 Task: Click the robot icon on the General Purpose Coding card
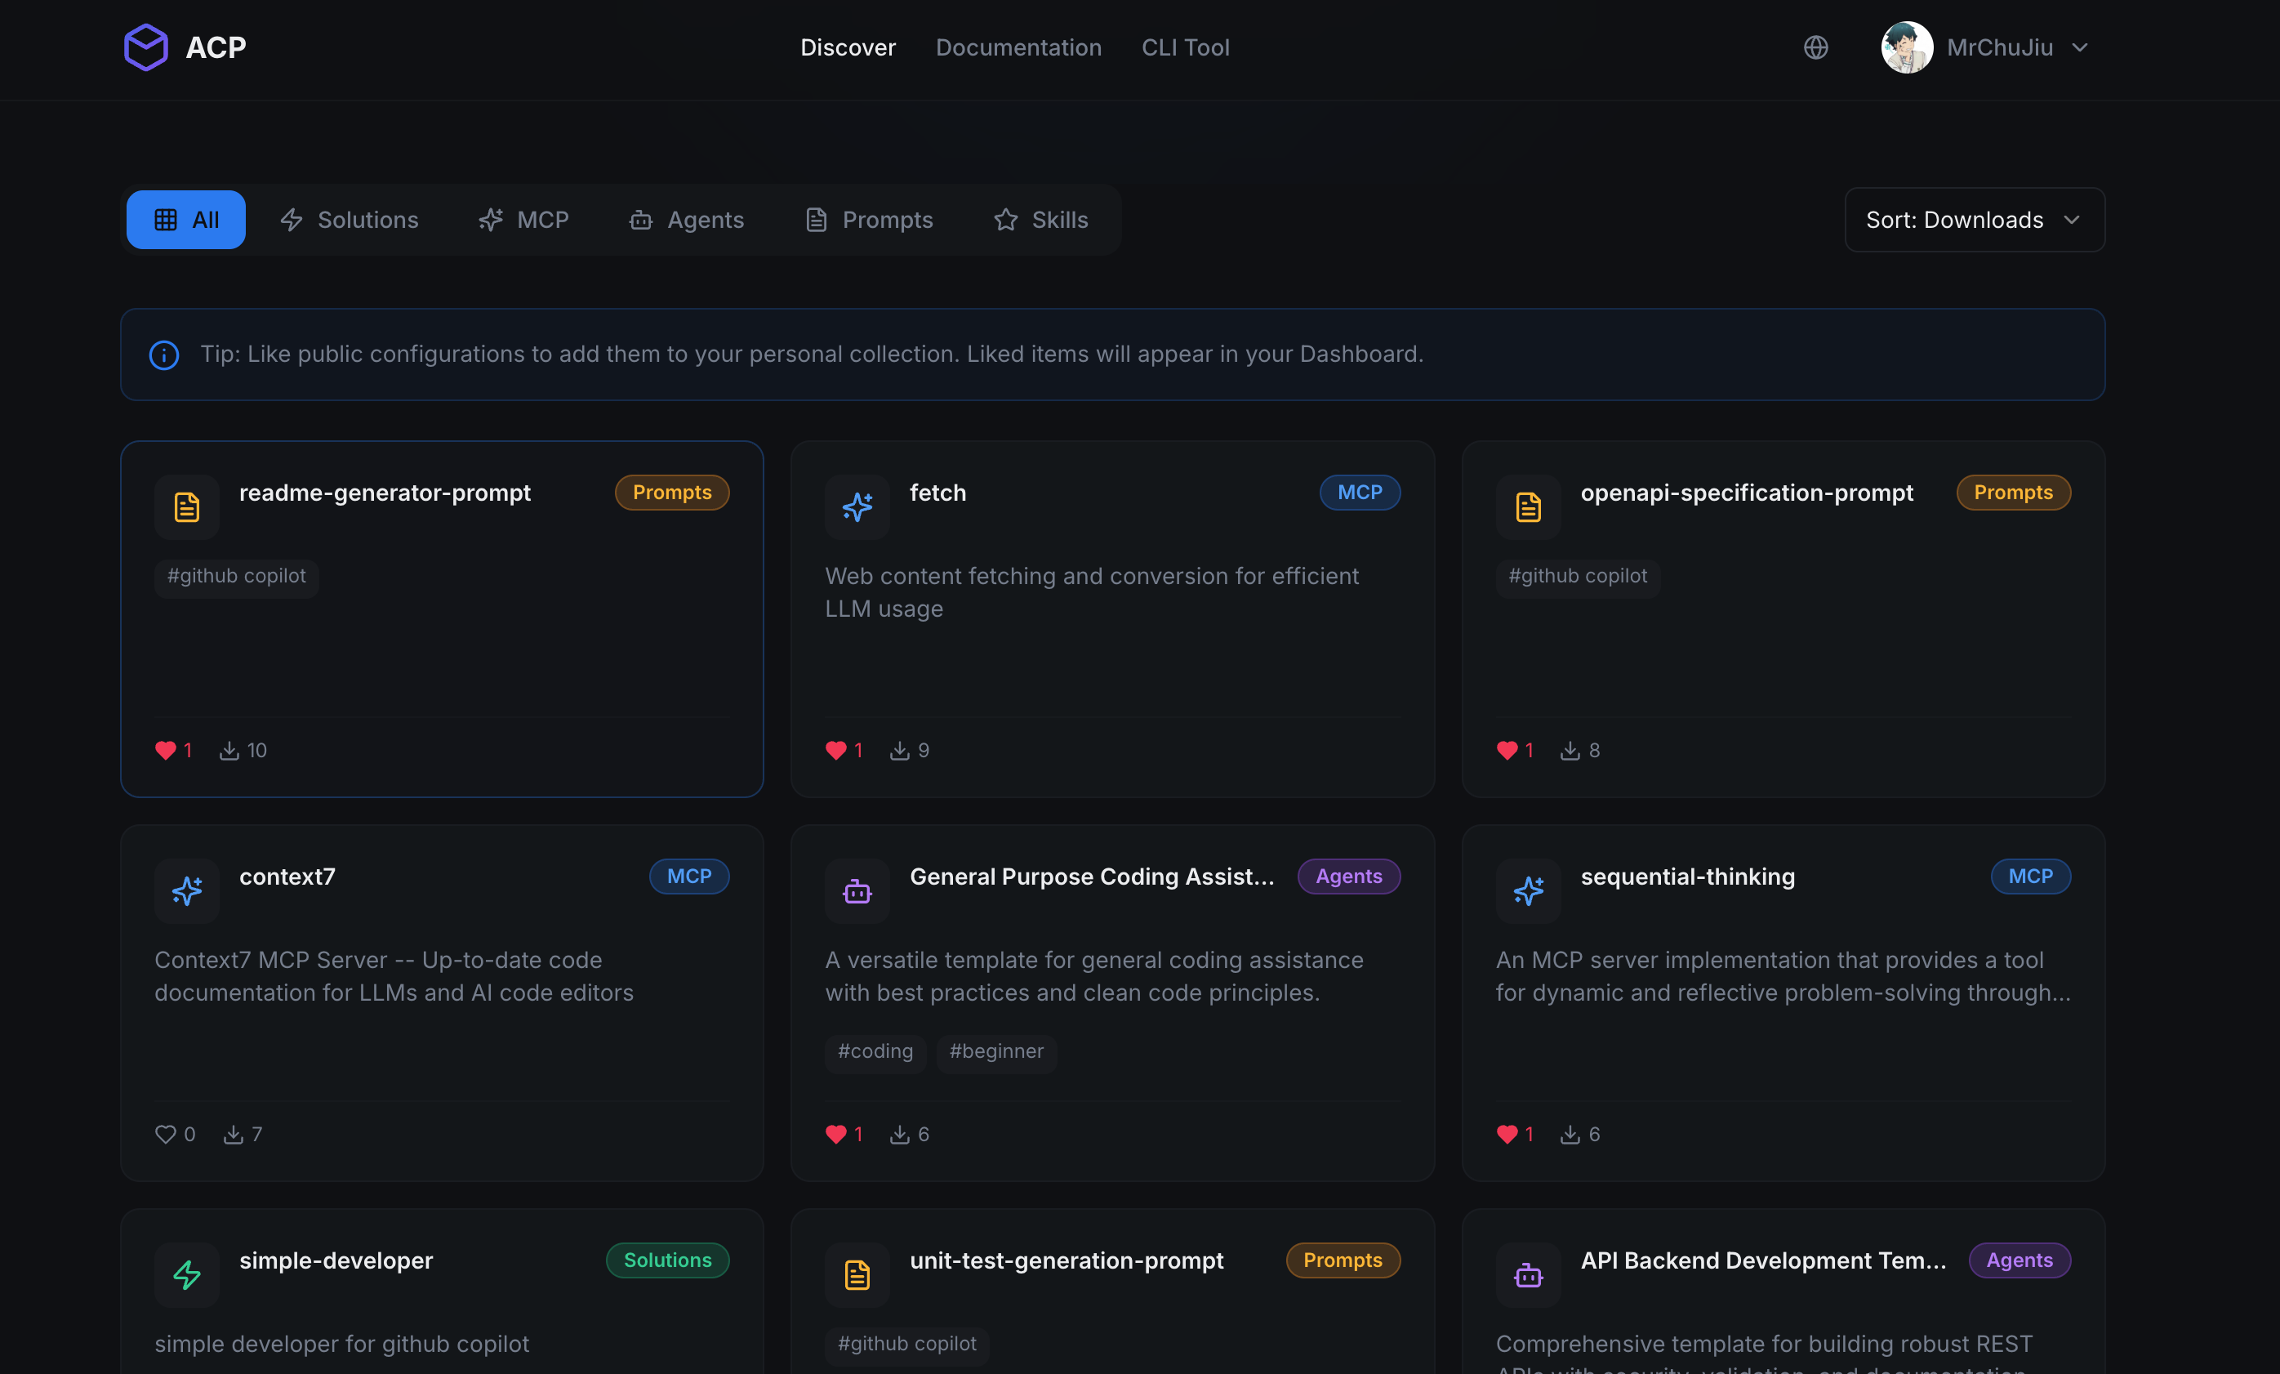857,890
